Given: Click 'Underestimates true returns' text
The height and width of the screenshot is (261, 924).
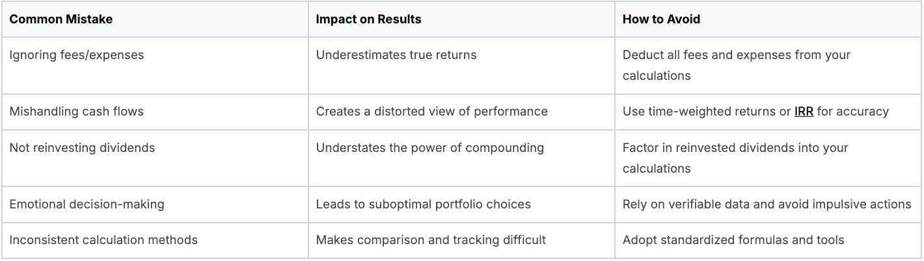Looking at the screenshot, I should pyautogui.click(x=396, y=55).
